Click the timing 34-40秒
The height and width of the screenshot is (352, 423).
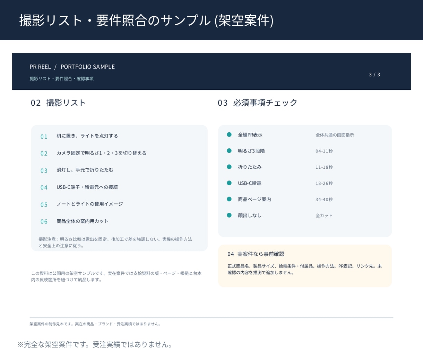click(324, 199)
